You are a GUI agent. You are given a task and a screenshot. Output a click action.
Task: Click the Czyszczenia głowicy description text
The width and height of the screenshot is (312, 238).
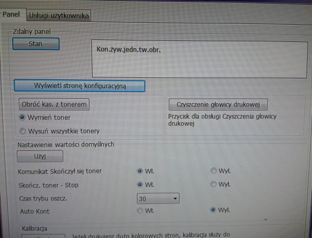pyautogui.click(x=222, y=120)
